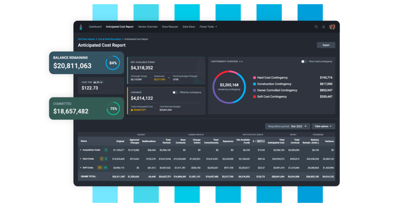Click the app logo in the navbar

click(x=81, y=27)
